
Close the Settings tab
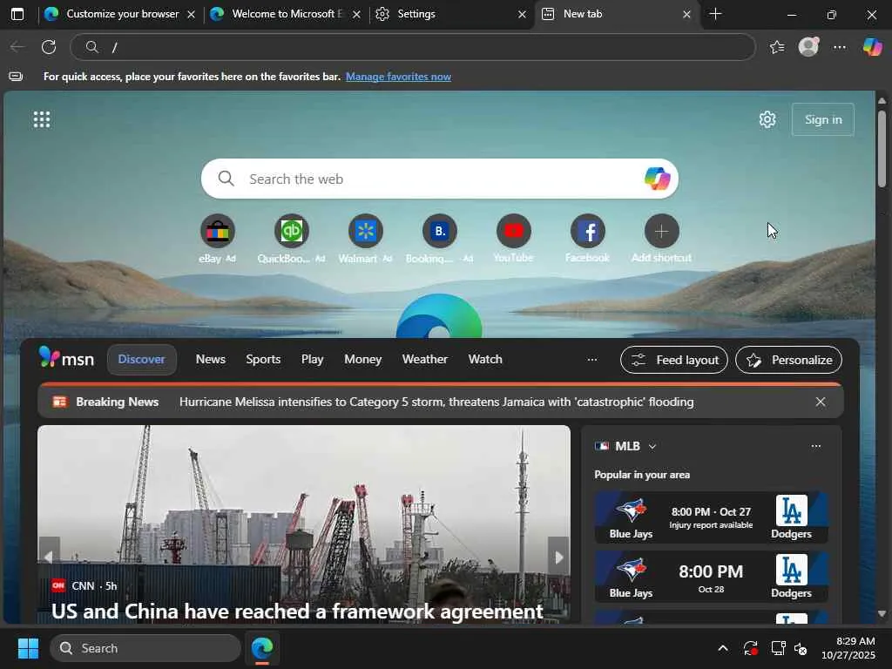pos(522,15)
